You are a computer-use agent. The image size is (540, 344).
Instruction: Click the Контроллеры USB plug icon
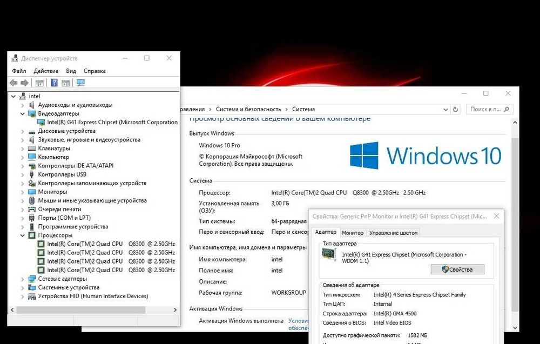coord(32,174)
